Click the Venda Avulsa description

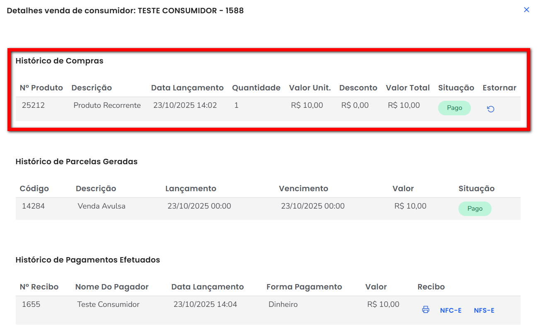click(102, 206)
